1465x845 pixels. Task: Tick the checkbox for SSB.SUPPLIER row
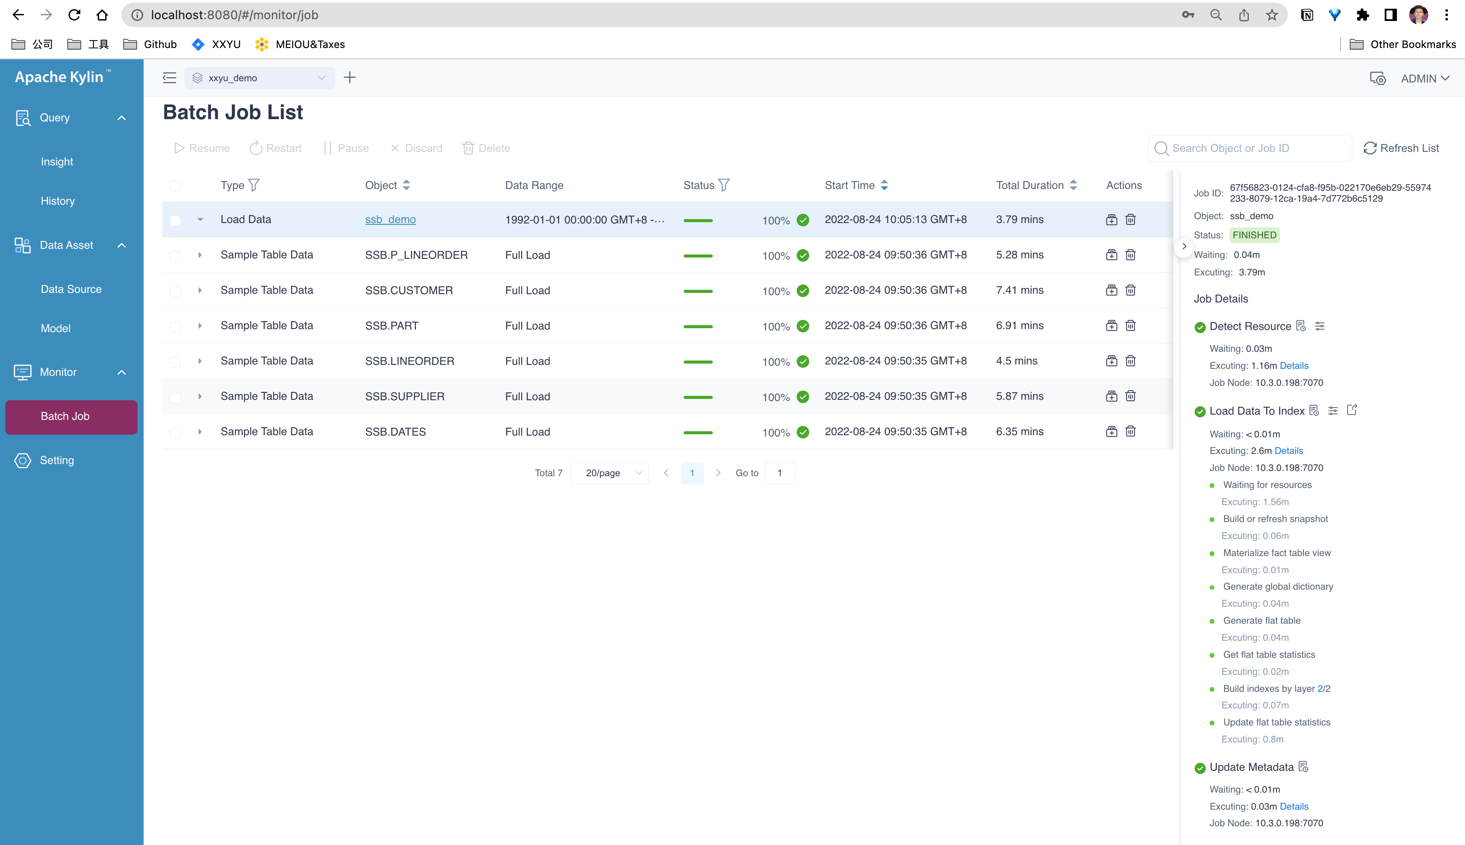click(175, 397)
